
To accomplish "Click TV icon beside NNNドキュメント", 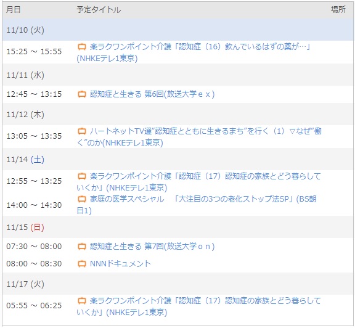I will pos(82,264).
